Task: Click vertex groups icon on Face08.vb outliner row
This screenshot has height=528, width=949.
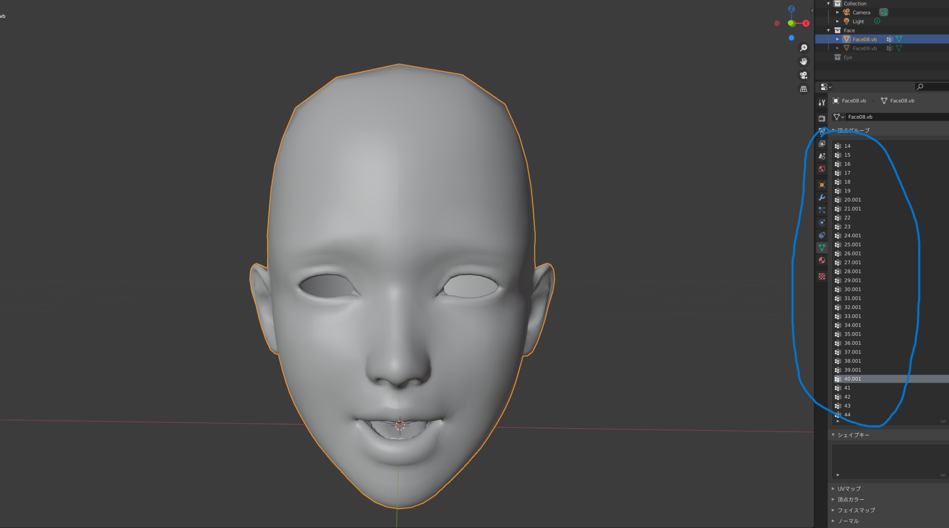Action: (890, 39)
